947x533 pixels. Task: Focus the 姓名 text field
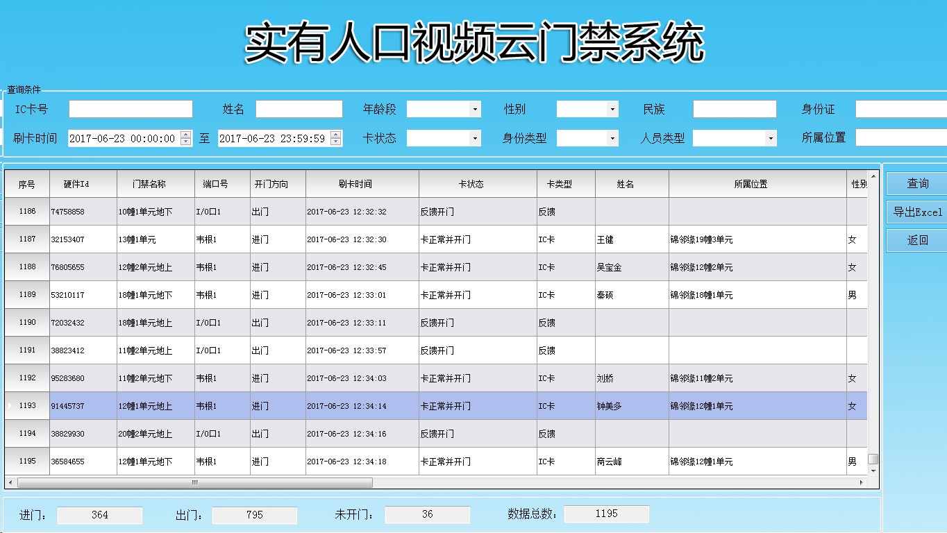[299, 110]
